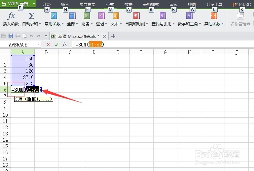This screenshot has width=254, height=171.
Task: Save the workbook with the floppy icon
Action: click(11, 36)
